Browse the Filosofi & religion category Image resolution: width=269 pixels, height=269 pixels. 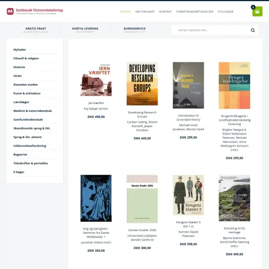26,58
